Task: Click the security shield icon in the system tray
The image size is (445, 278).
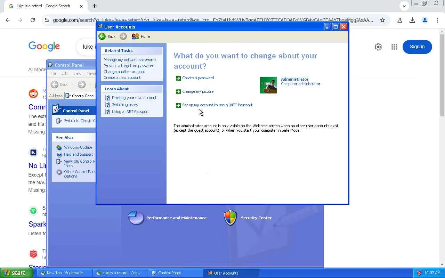Action: tap(419, 273)
